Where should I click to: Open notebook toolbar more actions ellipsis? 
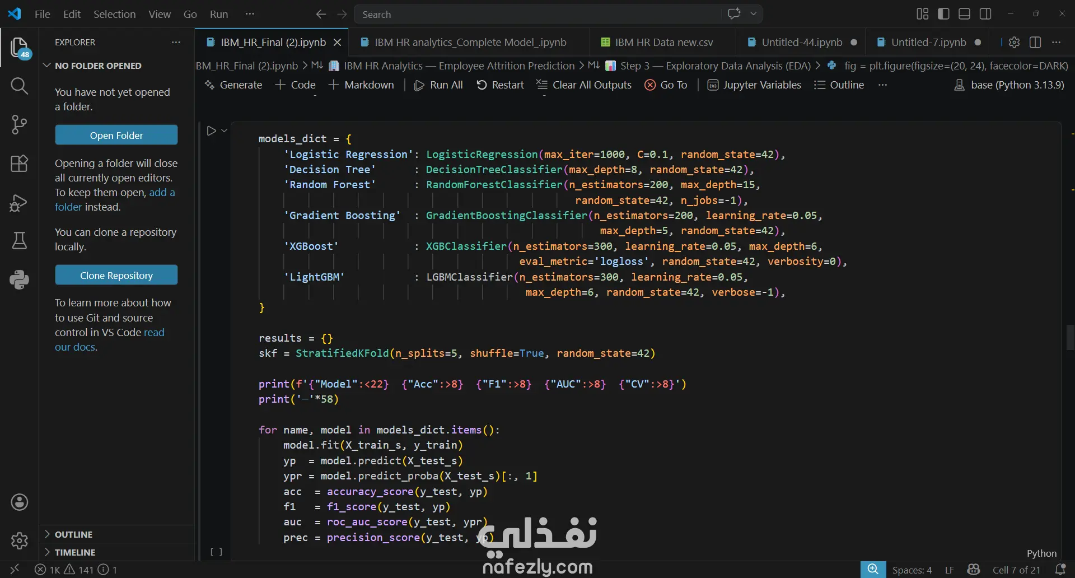(883, 85)
